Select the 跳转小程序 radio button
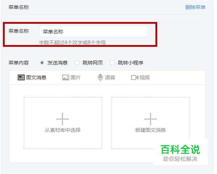Viewport: 217px width, 174px height. click(112, 63)
